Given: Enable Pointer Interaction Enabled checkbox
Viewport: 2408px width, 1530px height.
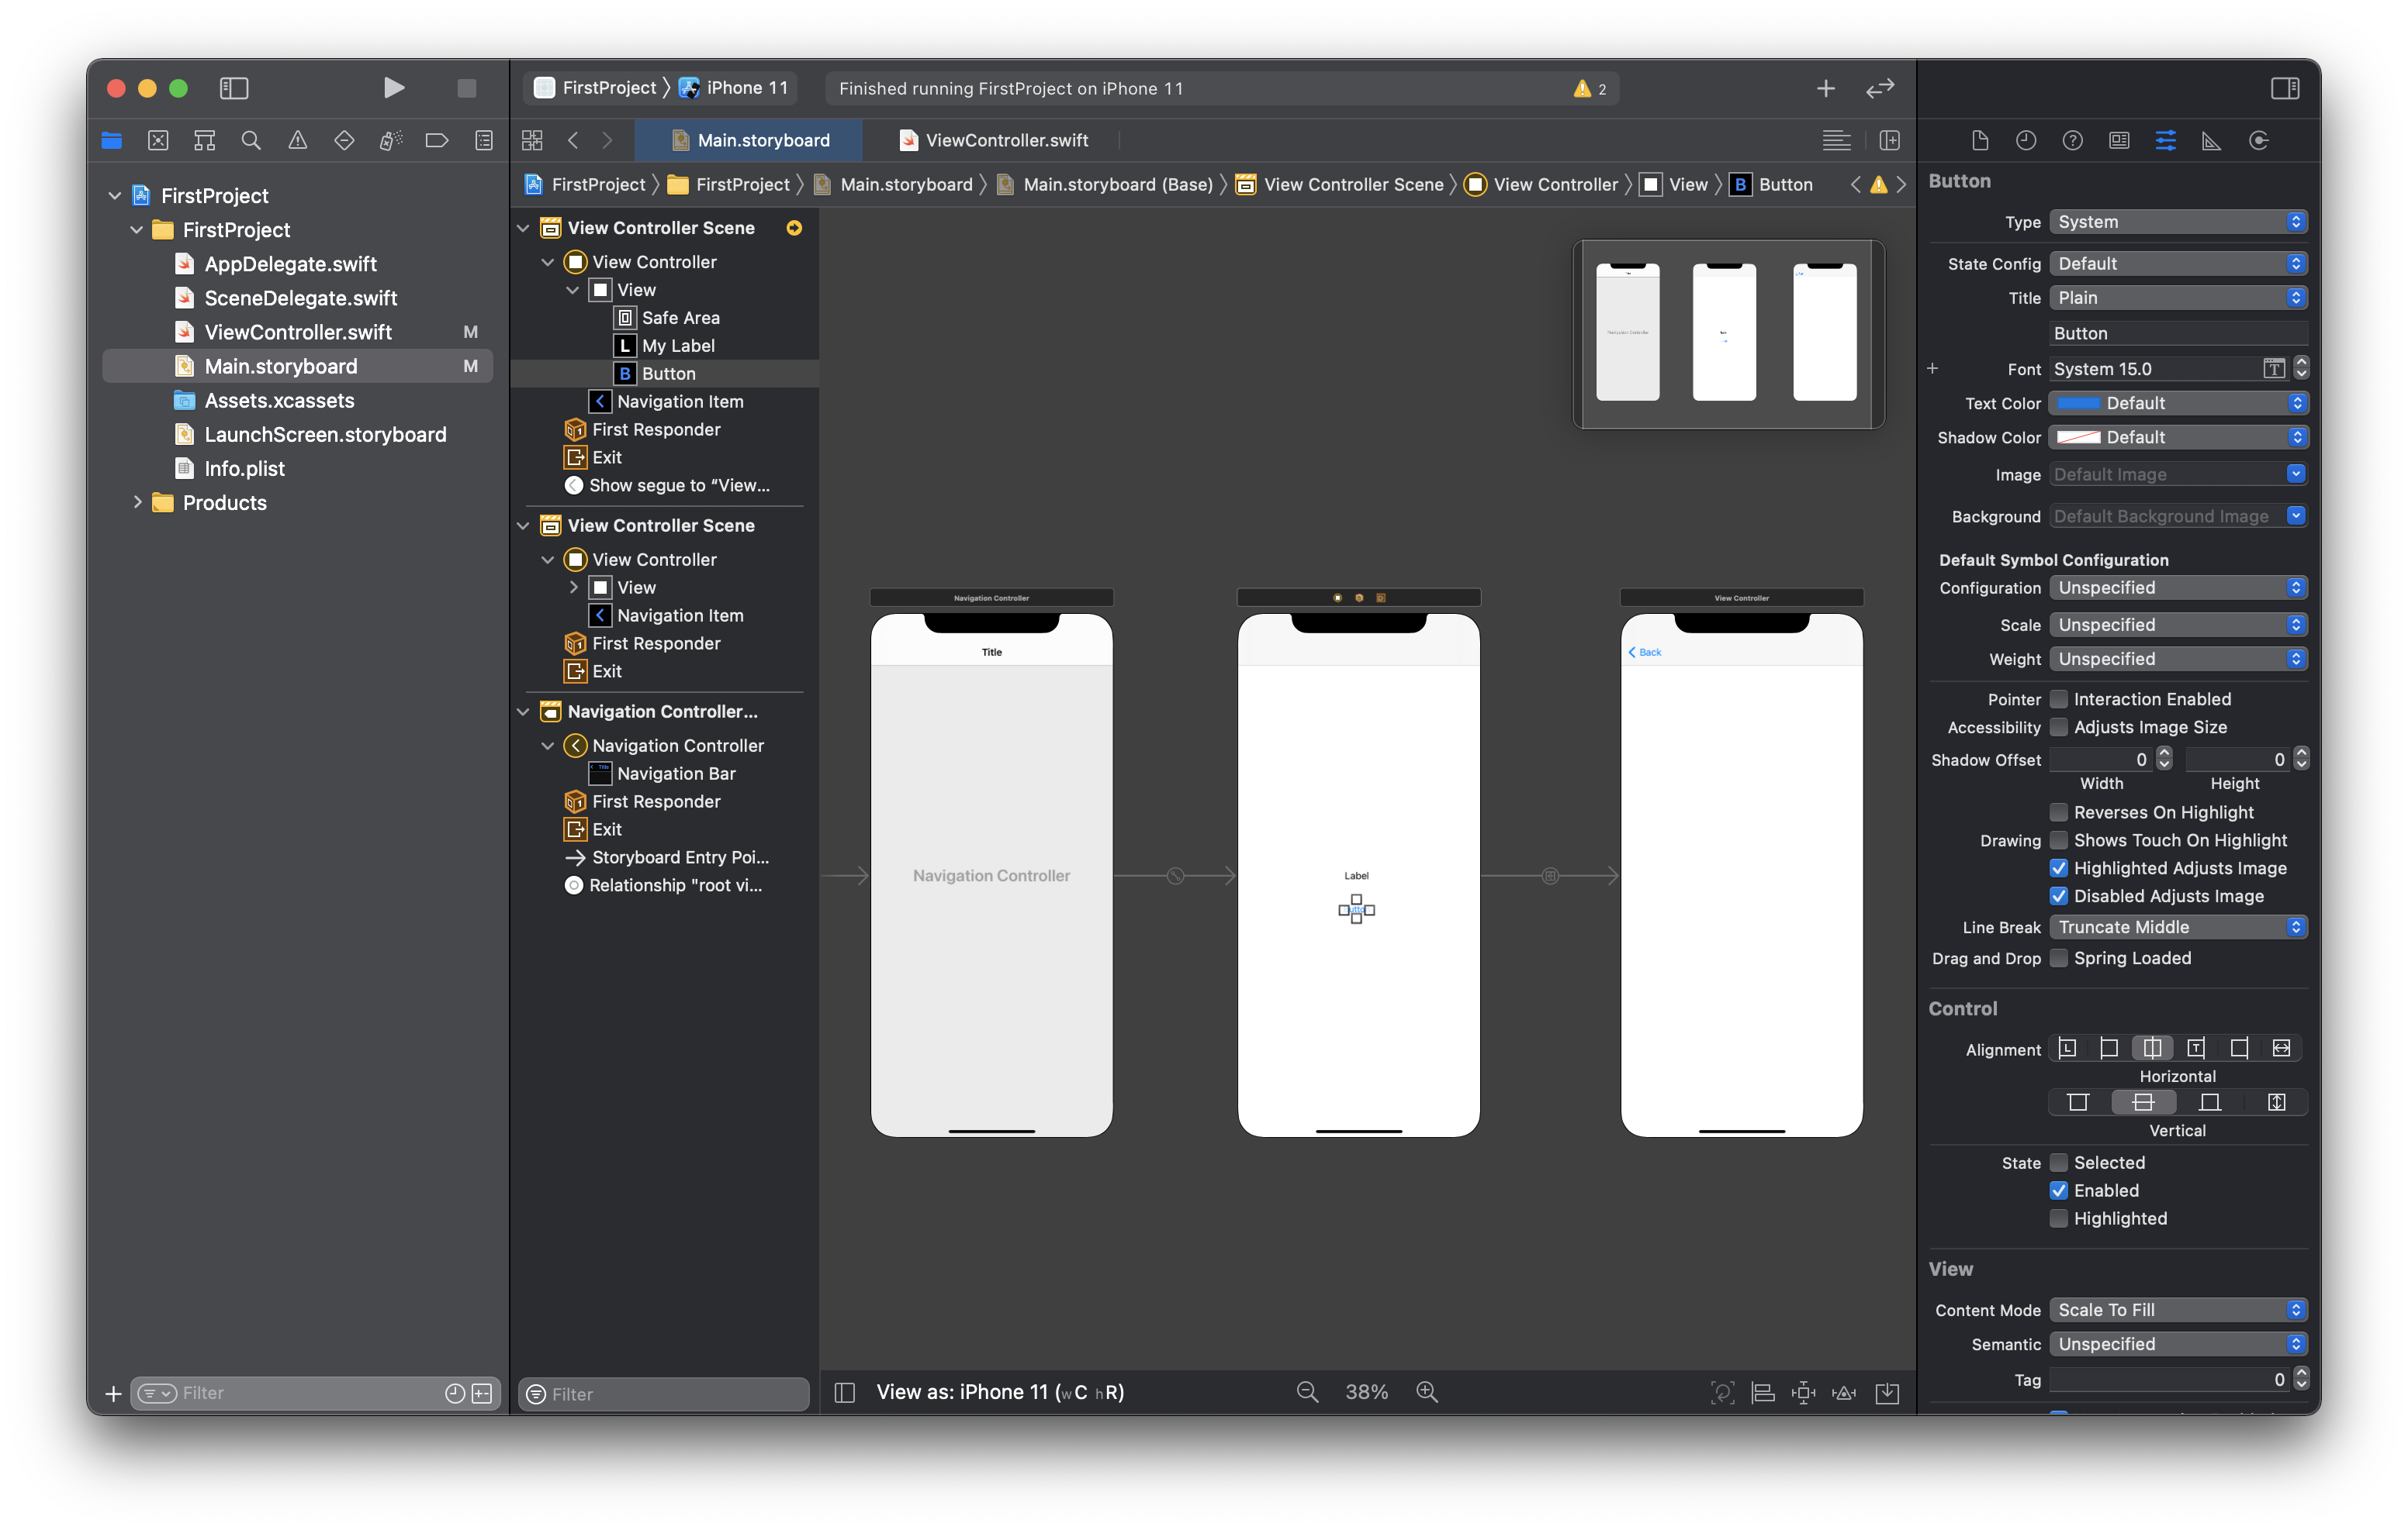Looking at the screenshot, I should (2059, 698).
